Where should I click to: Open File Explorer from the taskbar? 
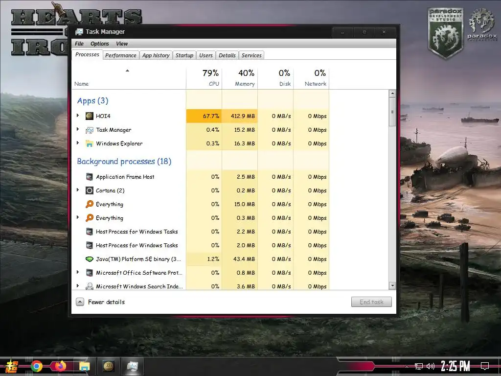click(84, 366)
